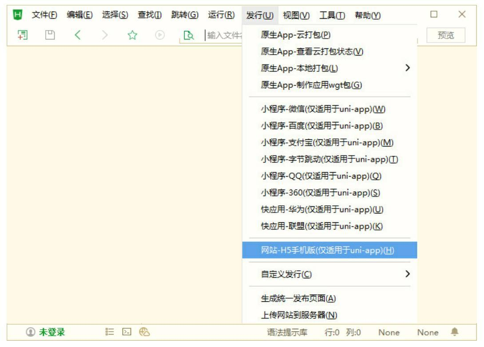Click 语法提示库 in the status bar
The height and width of the screenshot is (347, 484).
point(287,332)
